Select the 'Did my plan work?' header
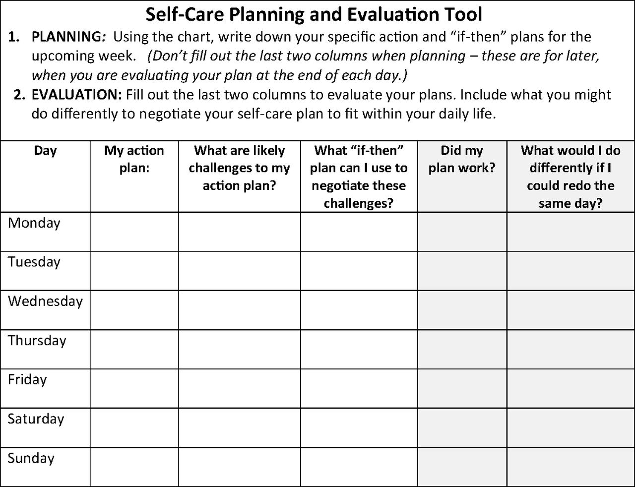 click(x=462, y=159)
